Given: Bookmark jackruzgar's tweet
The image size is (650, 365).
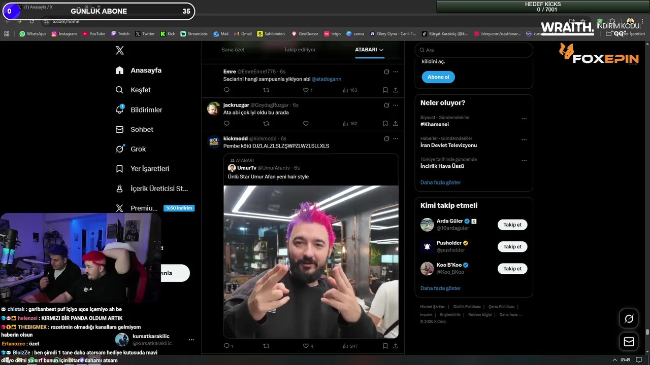Looking at the screenshot, I should coord(385,124).
